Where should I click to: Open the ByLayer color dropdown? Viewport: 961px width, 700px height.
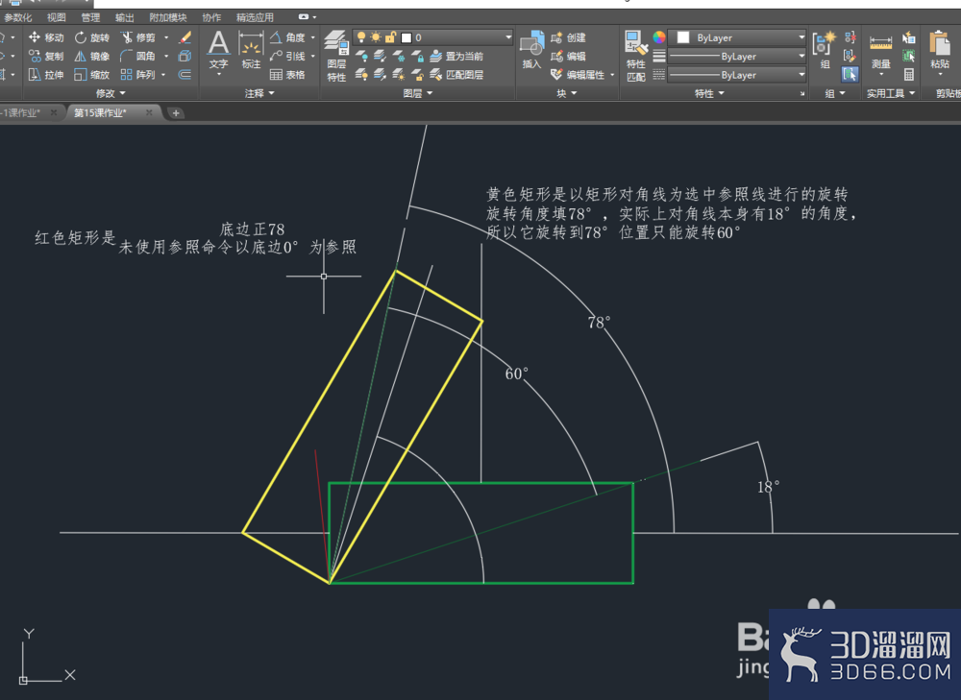(x=736, y=37)
